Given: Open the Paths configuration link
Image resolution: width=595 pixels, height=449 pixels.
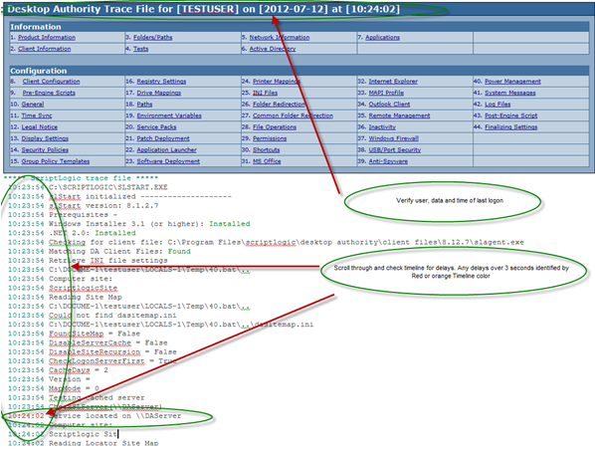Looking at the screenshot, I should point(144,104).
